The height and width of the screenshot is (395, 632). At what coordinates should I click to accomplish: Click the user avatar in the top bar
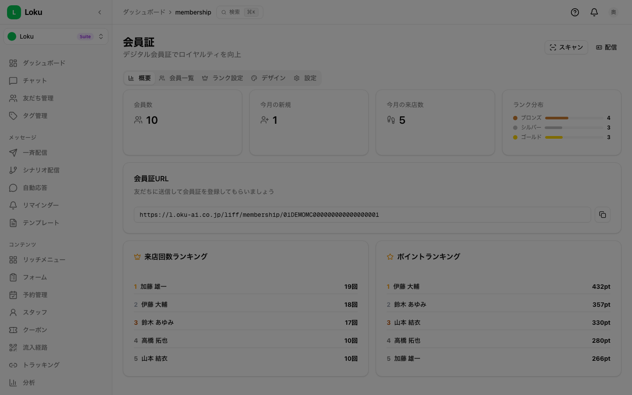pyautogui.click(x=614, y=12)
